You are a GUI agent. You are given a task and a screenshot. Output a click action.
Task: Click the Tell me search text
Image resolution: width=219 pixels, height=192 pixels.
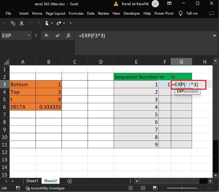coord(192,13)
